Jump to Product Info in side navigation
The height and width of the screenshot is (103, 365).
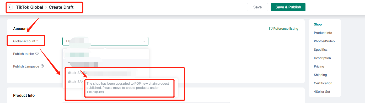[323, 33]
